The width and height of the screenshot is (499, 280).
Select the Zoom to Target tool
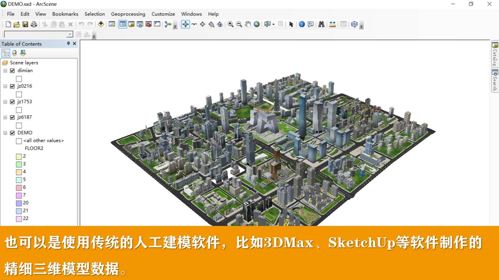(x=211, y=24)
